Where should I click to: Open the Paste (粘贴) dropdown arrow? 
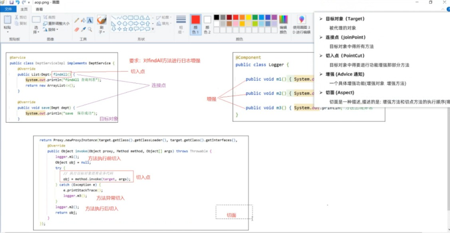click(x=7, y=32)
